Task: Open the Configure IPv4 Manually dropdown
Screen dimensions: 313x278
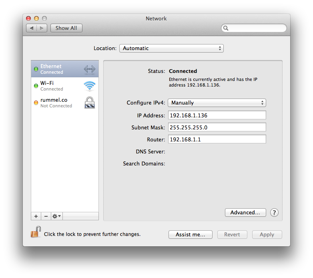Action: click(x=217, y=103)
